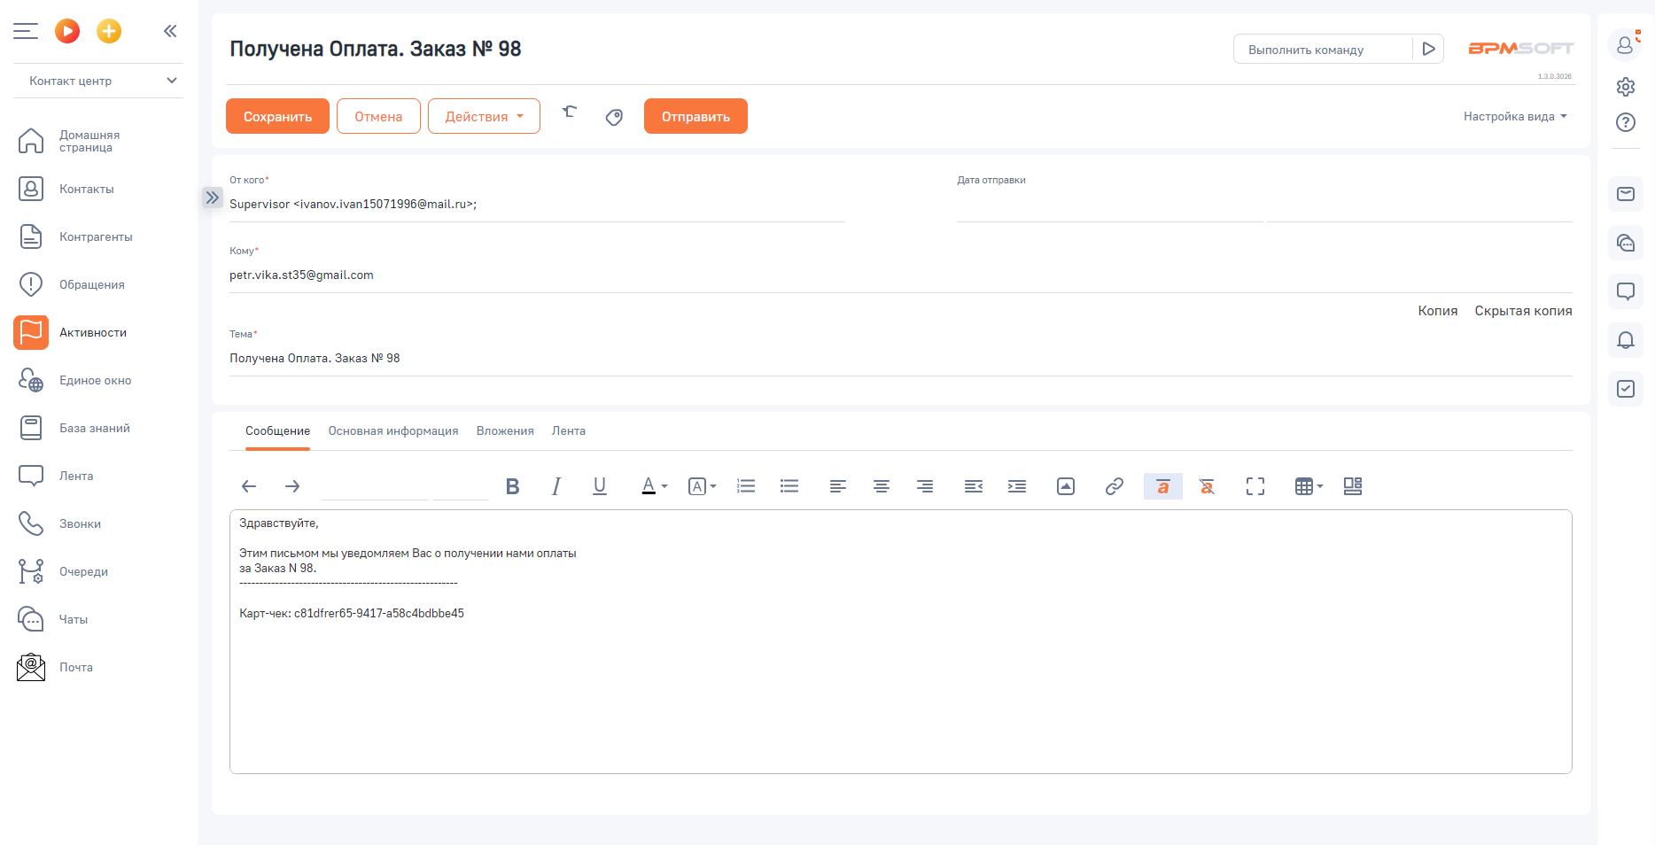Click the italic formatting icon
Screen dimensions: 1655x845
coord(556,486)
